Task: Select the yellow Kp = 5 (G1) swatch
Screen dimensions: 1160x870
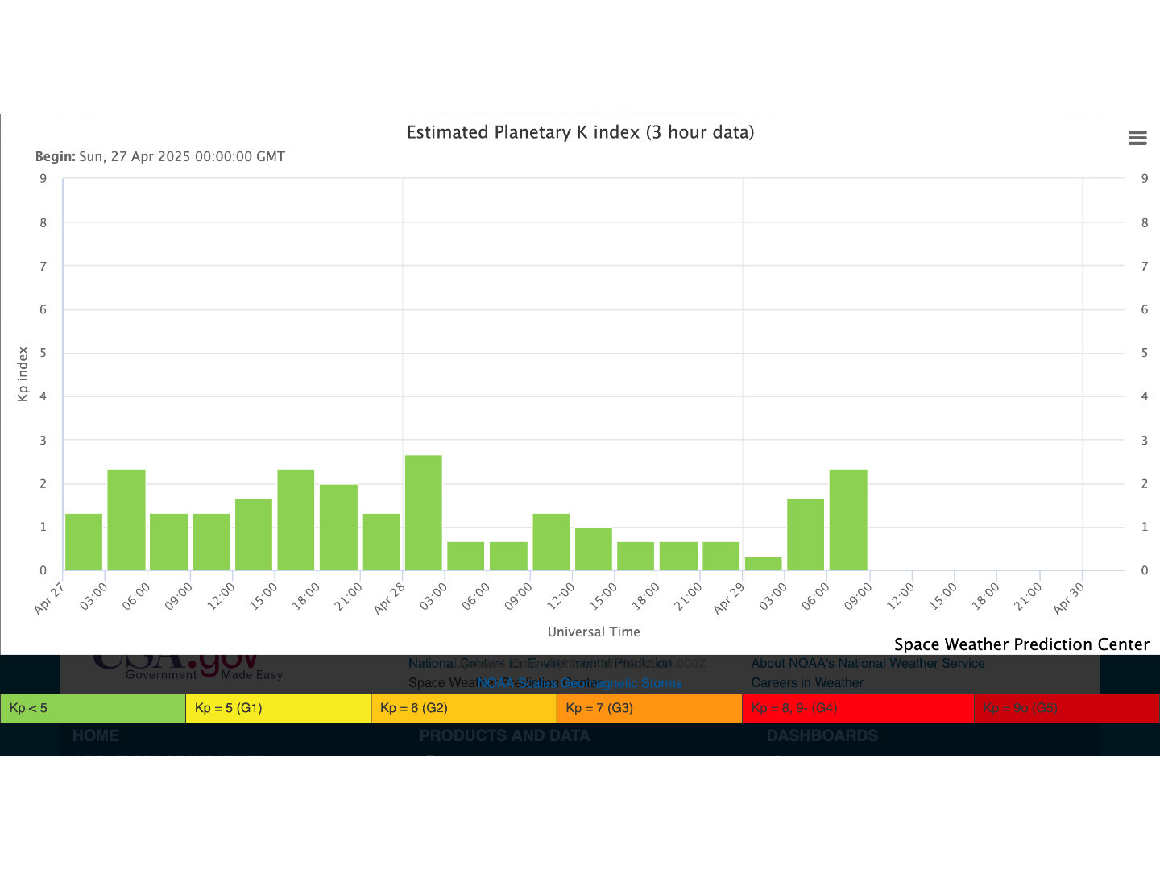Action: point(278,708)
